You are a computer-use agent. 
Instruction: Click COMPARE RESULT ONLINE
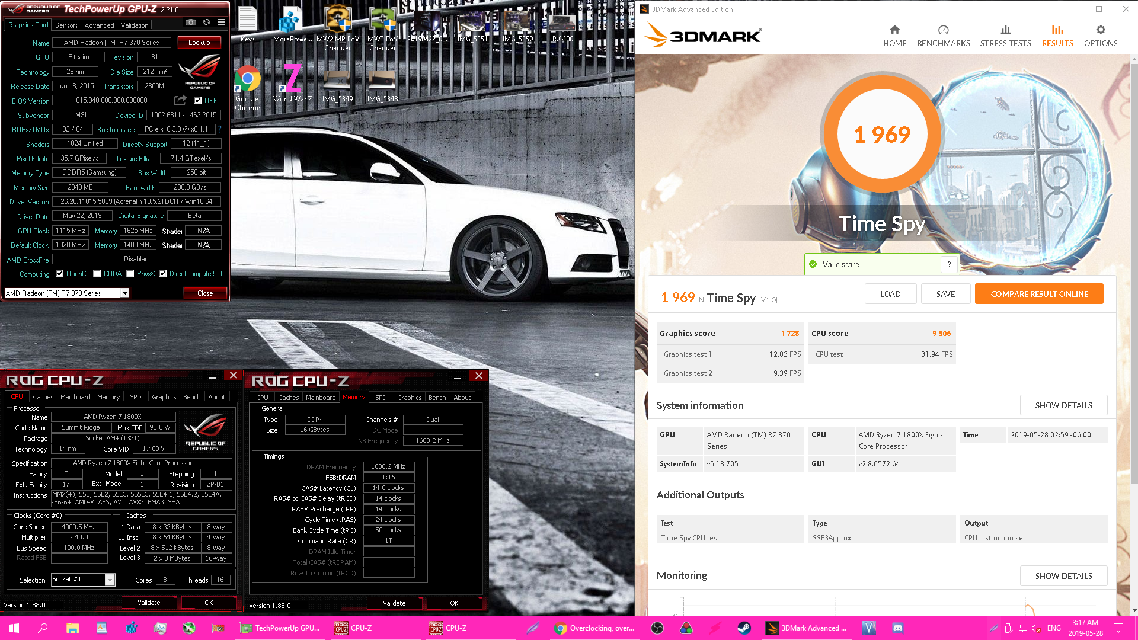(x=1039, y=294)
